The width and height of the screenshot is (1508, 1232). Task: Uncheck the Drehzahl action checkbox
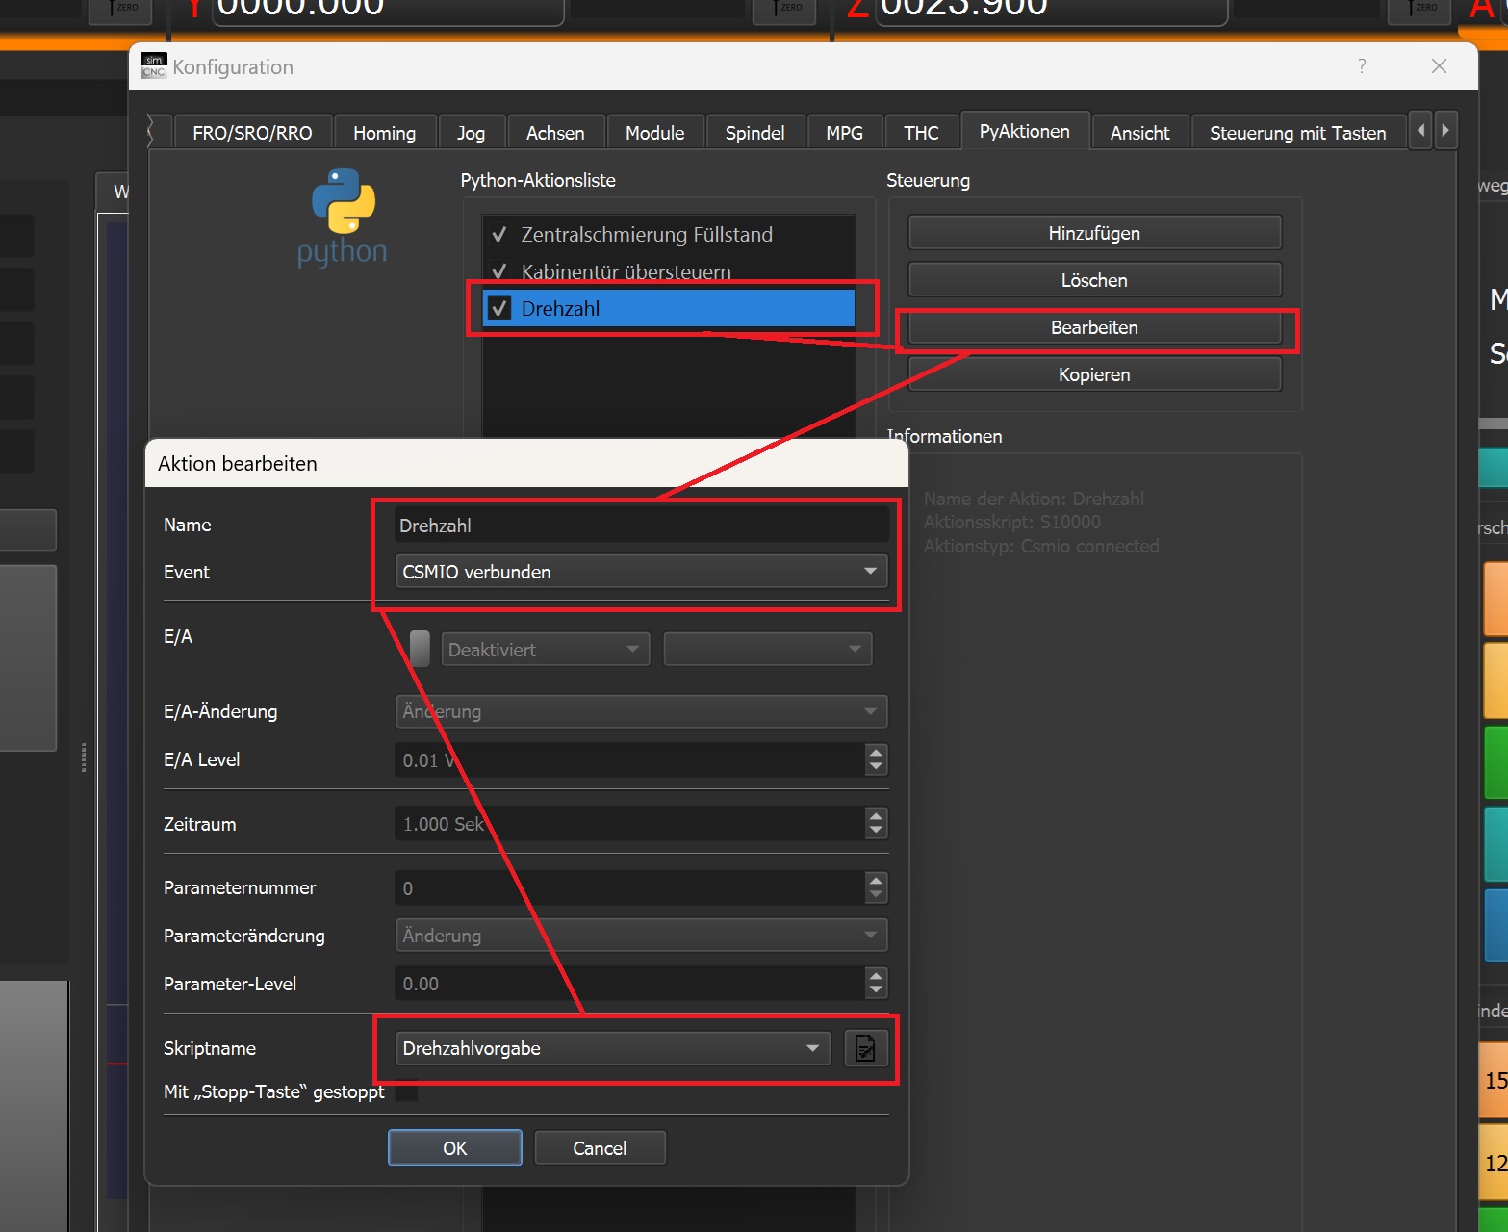(499, 309)
